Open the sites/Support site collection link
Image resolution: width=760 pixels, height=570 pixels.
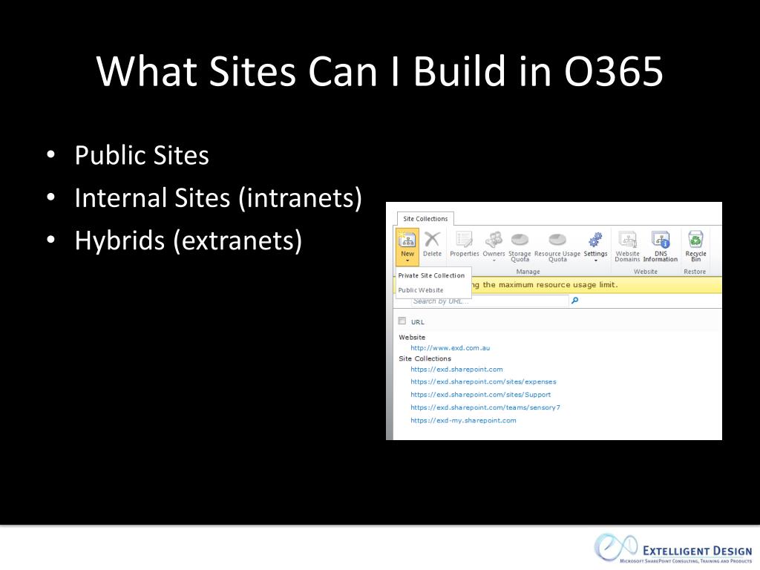click(x=480, y=395)
